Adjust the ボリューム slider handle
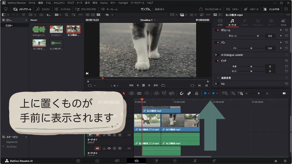292x164 pixels. (x=258, y=36)
